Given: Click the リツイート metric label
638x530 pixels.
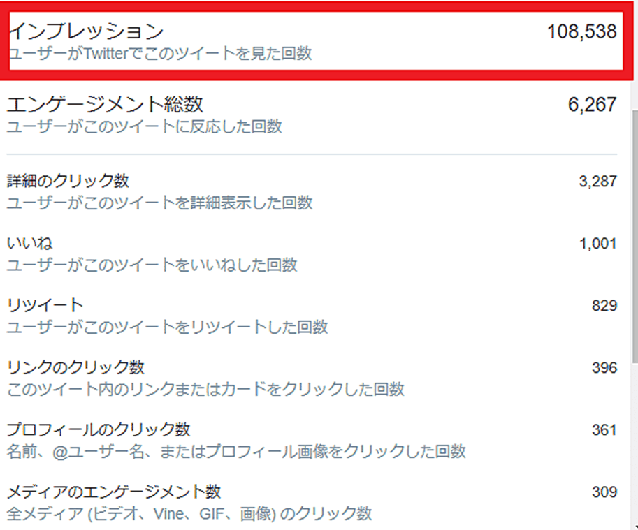Looking at the screenshot, I should pos(45,305).
